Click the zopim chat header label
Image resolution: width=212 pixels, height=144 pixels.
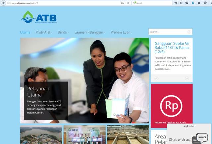point(189,126)
